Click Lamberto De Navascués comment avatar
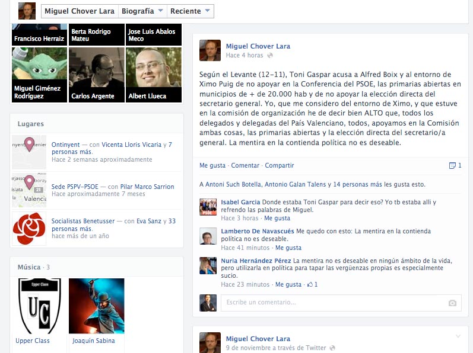This screenshot has width=473, height=353. tap(208, 236)
